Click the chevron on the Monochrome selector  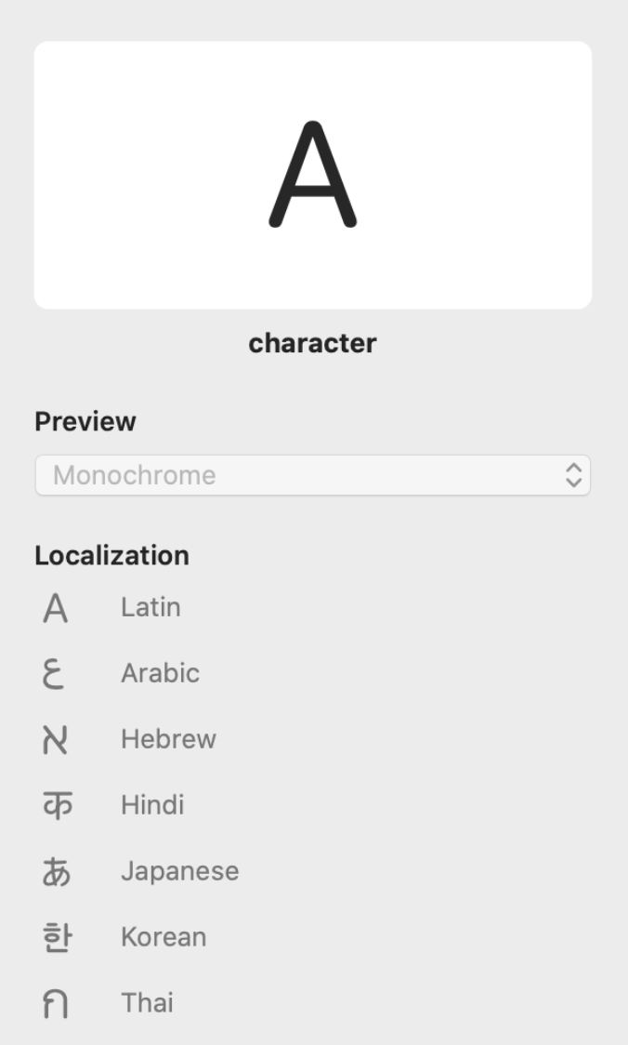575,475
